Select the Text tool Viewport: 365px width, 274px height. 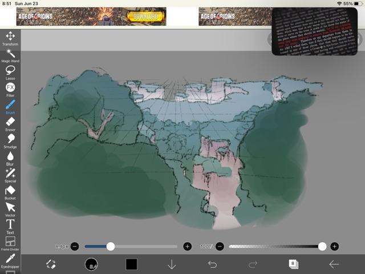[x=10, y=227]
